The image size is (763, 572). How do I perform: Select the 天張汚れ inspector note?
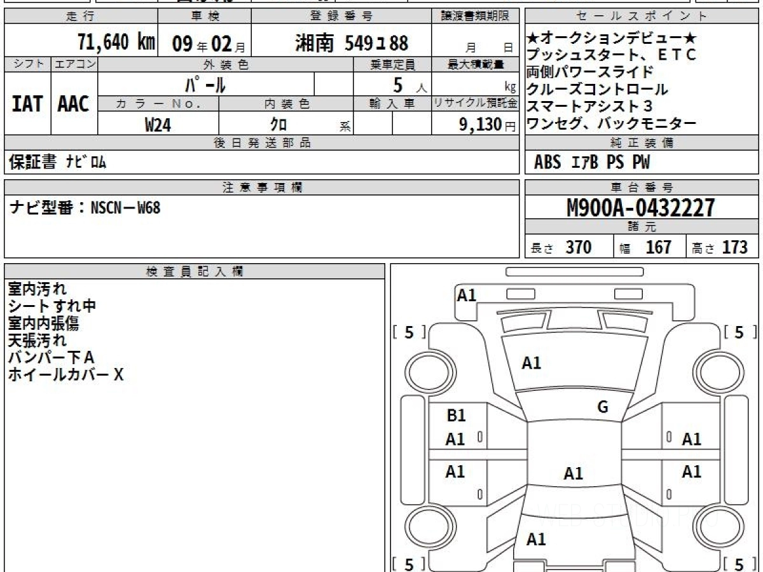tap(37, 341)
